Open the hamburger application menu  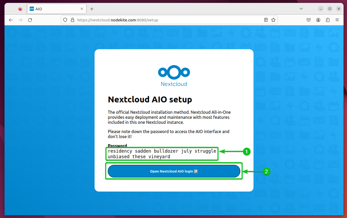pos(337,20)
